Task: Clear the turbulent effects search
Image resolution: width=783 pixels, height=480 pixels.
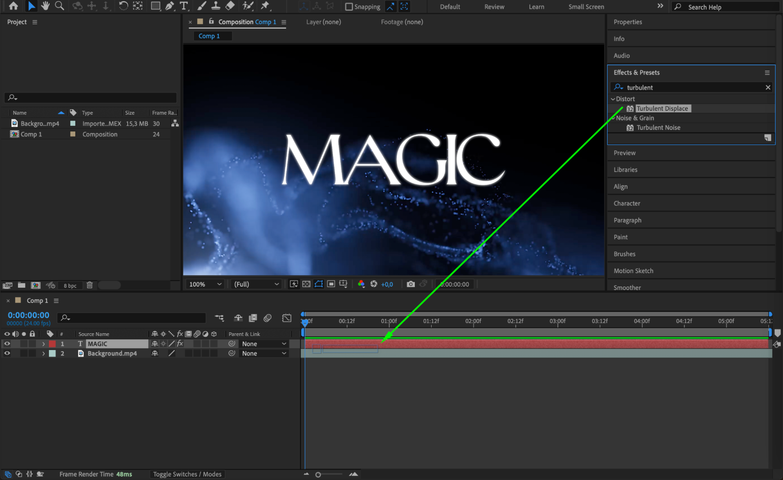Action: coord(768,87)
